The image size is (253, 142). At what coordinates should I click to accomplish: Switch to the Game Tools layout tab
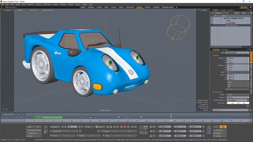click(130, 7)
